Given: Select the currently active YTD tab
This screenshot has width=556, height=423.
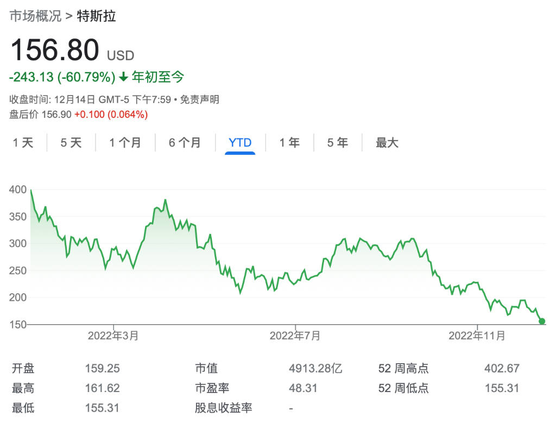Looking at the screenshot, I should tap(240, 142).
